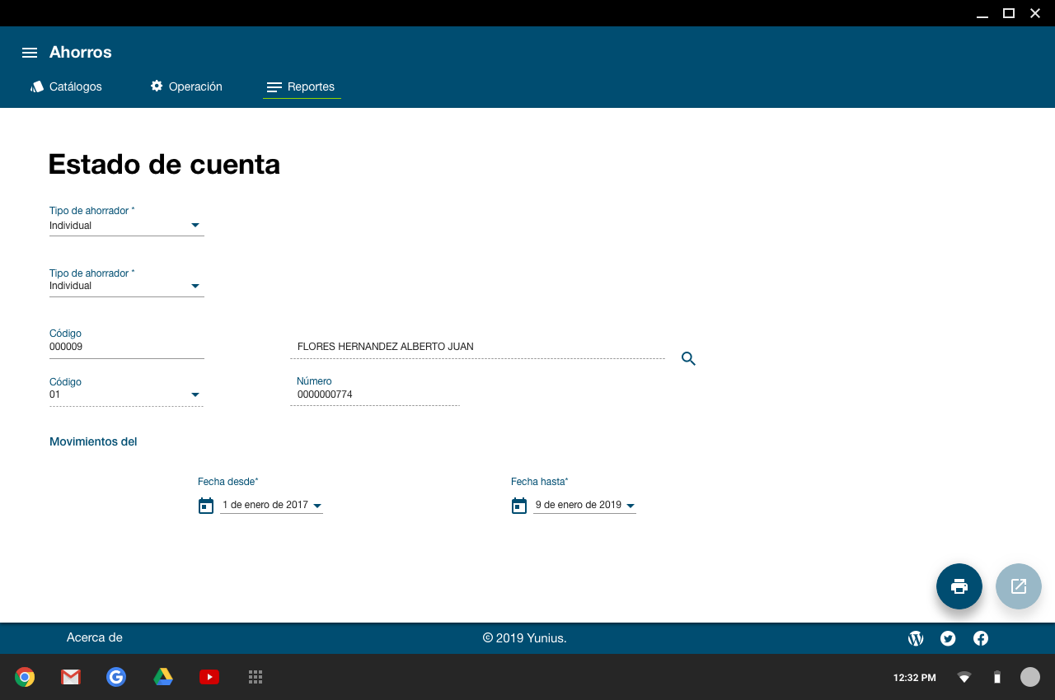Click the magnifier search icon beside name

tap(688, 358)
